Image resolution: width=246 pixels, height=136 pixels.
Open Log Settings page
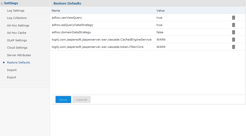[16, 11]
